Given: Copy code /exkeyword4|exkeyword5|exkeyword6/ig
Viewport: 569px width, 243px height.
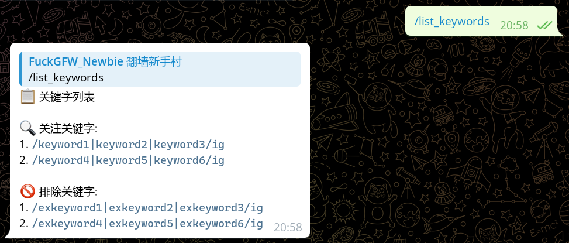Looking at the screenshot, I should point(147,224).
